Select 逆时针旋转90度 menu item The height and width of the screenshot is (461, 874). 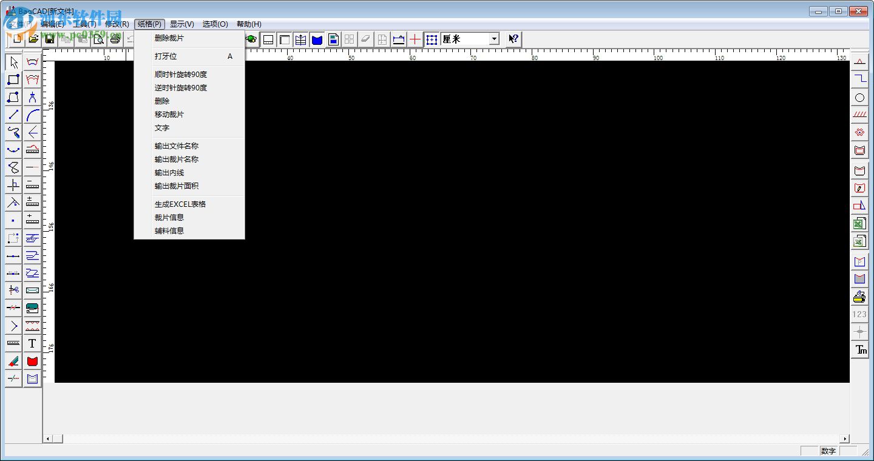[189, 88]
